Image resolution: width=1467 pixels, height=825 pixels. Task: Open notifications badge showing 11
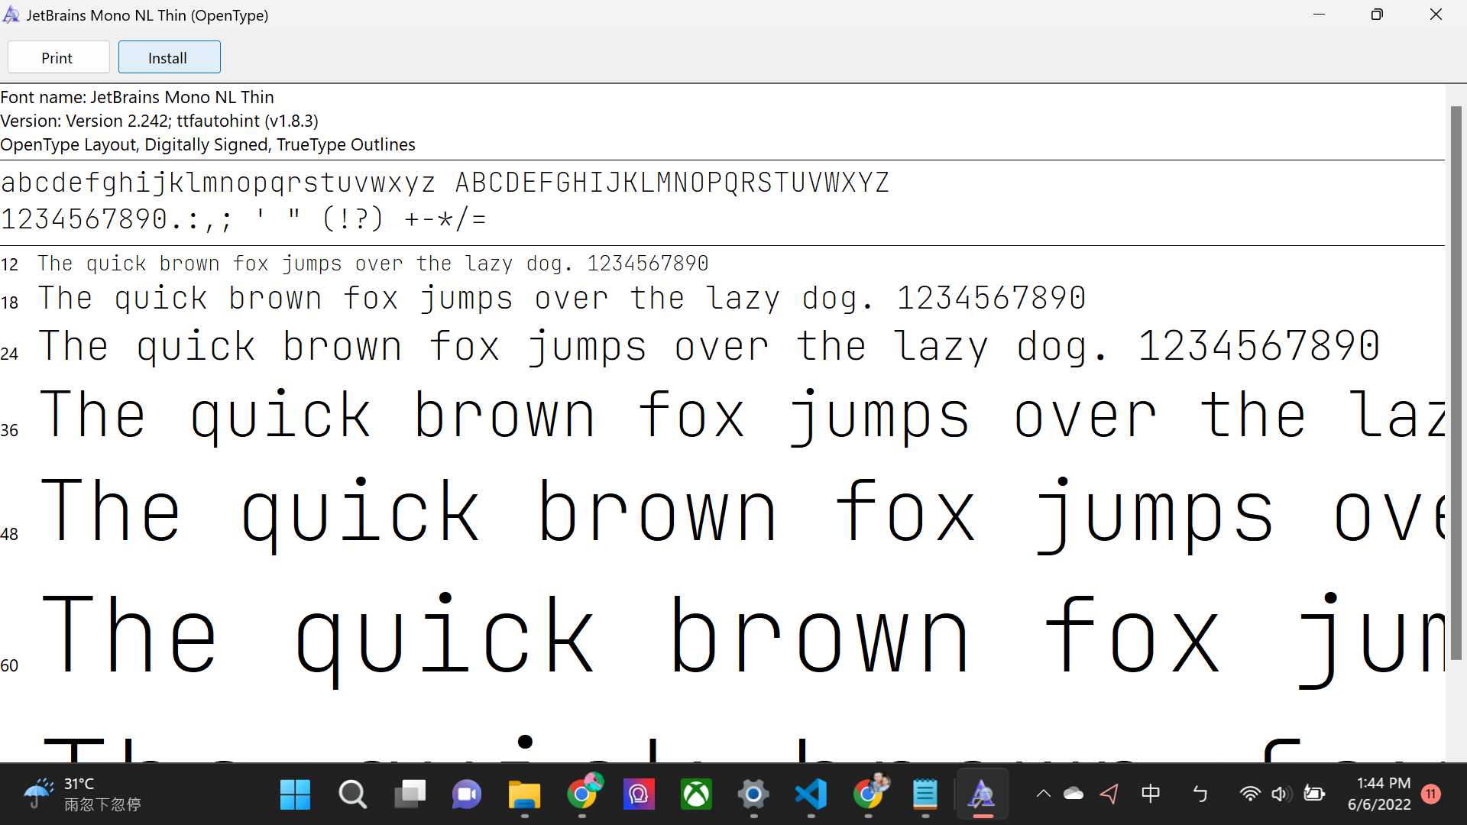pos(1431,794)
